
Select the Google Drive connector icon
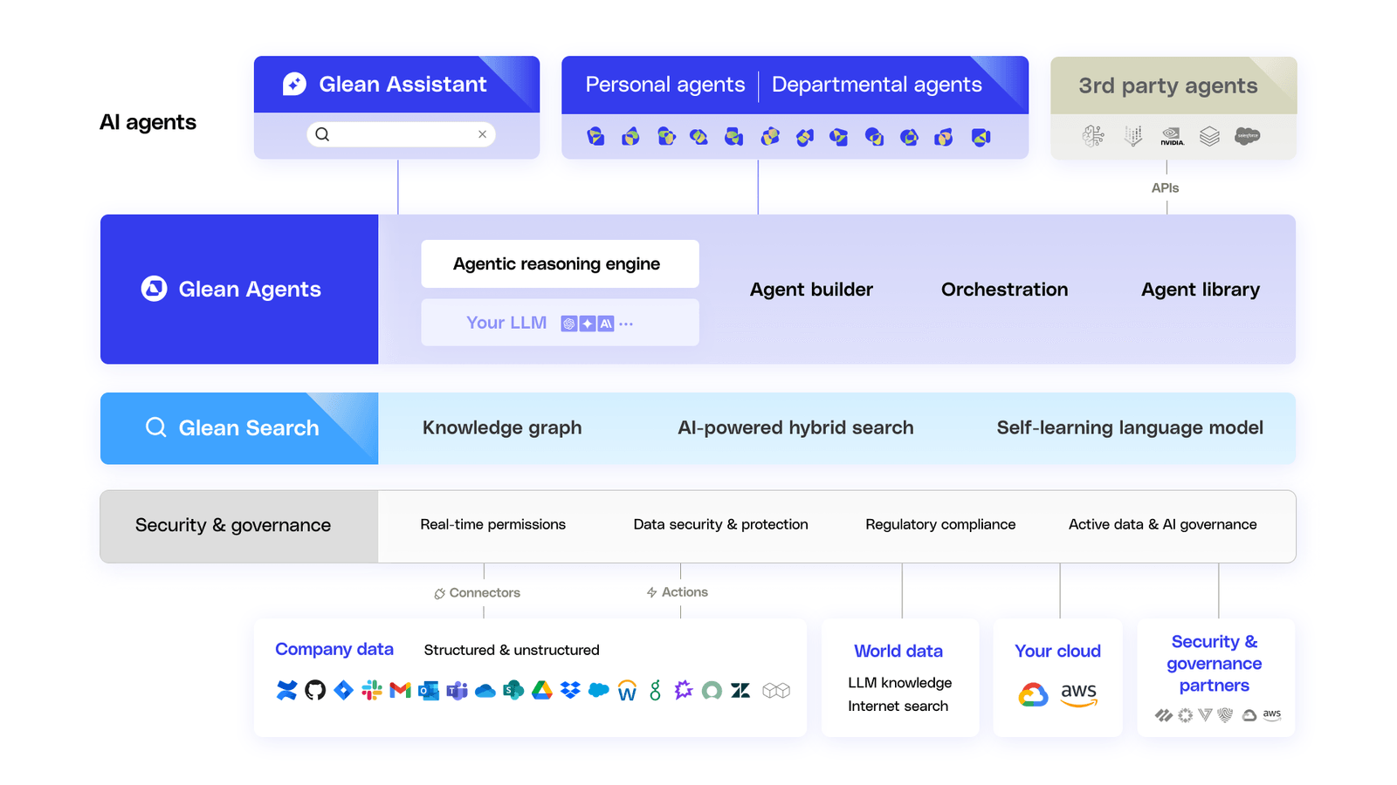(x=541, y=690)
